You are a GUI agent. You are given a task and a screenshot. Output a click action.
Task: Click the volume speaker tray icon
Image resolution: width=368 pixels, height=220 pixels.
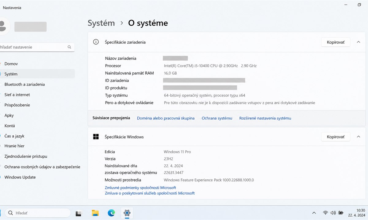[333, 213]
